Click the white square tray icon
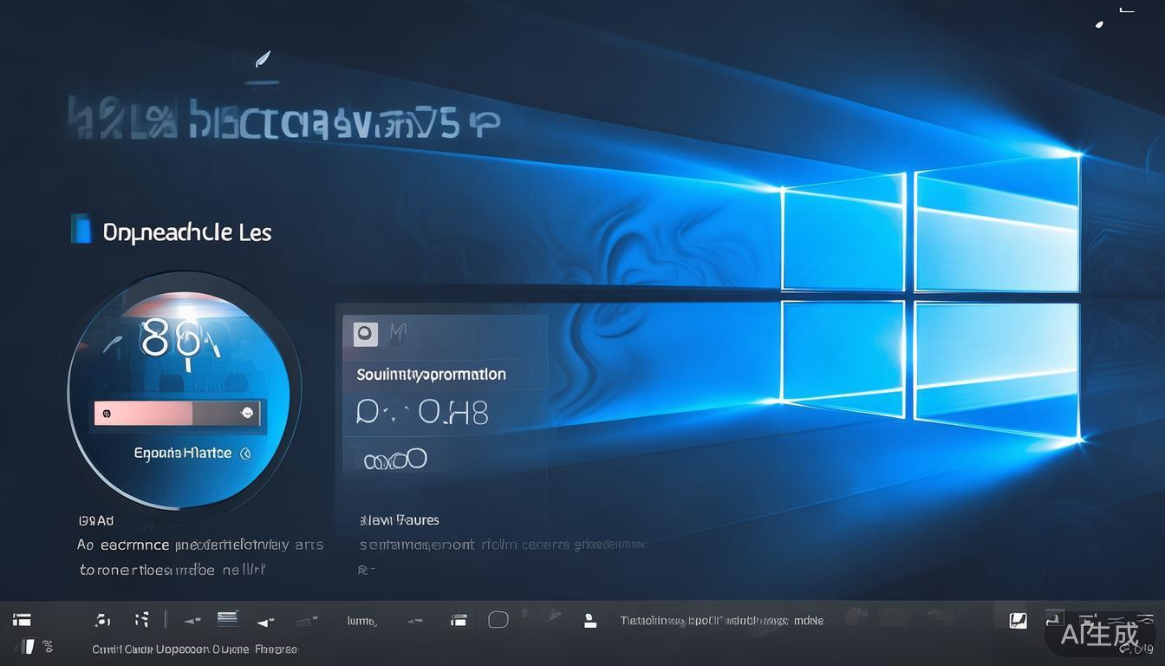 (1019, 620)
